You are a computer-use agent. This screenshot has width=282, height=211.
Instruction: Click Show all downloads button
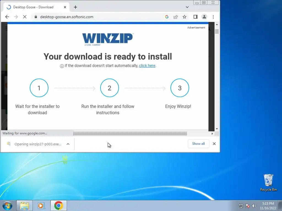point(198,144)
